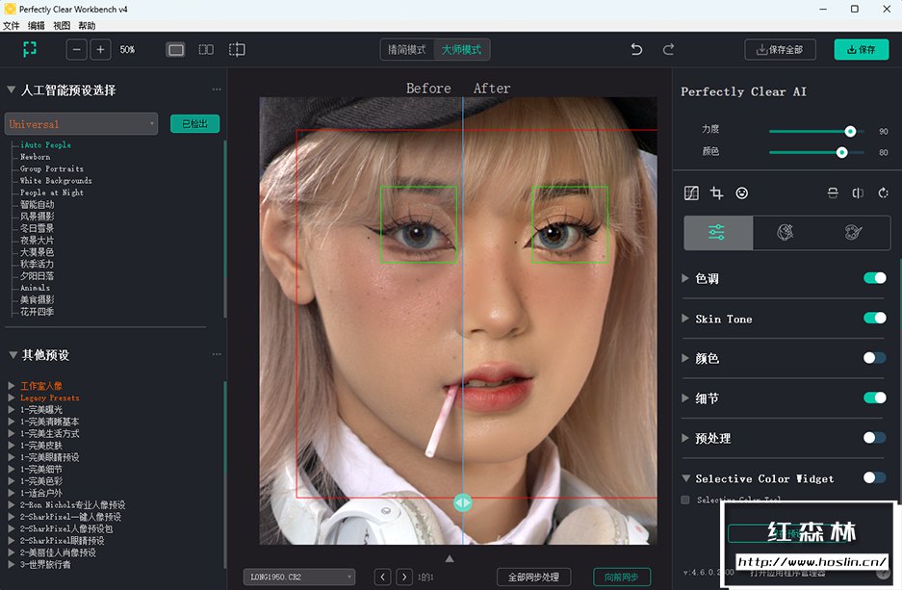Go to the next image arrow

[404, 577]
